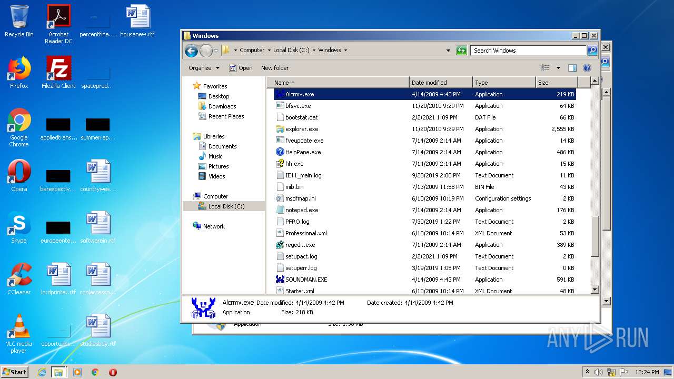This screenshot has width=674, height=379.
Task: Open Opera icon in taskbar
Action: pyautogui.click(x=113, y=372)
